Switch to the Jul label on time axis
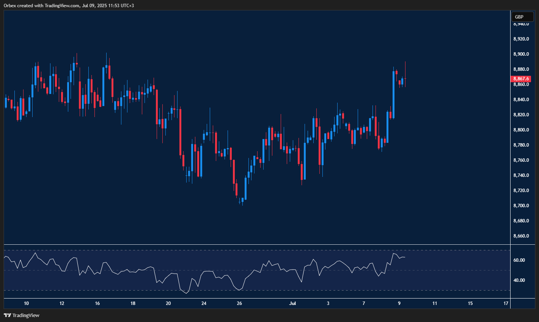The width and height of the screenshot is (539, 322). [292, 303]
